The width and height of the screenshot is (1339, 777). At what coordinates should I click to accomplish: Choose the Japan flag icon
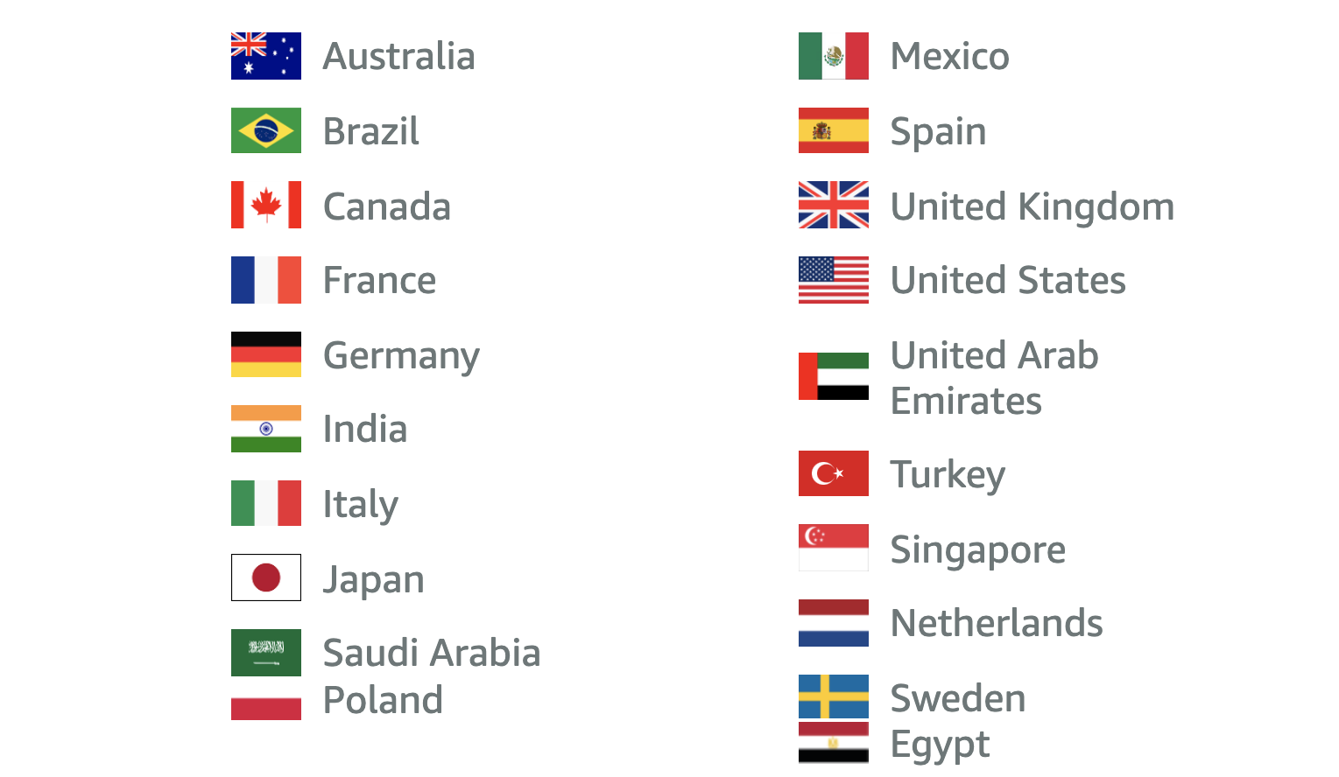coord(266,577)
